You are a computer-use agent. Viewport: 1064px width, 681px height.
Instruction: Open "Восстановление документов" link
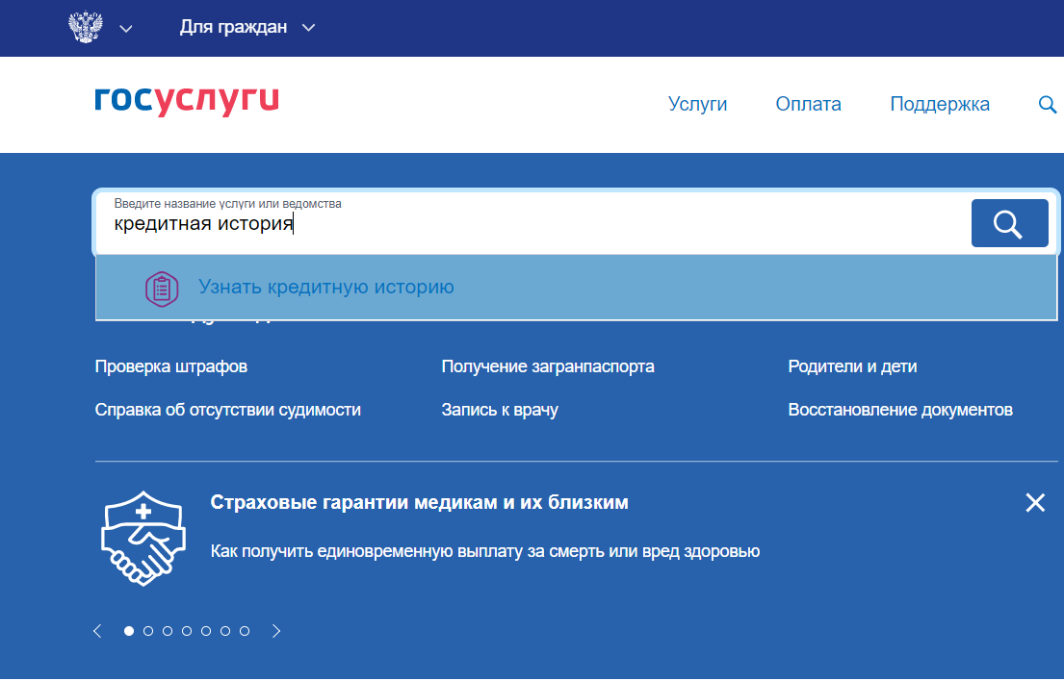coord(900,410)
